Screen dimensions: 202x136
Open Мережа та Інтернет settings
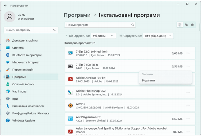point(31,62)
